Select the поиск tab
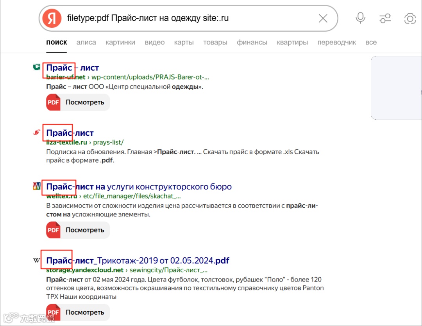The image size is (422, 326). coord(57,43)
